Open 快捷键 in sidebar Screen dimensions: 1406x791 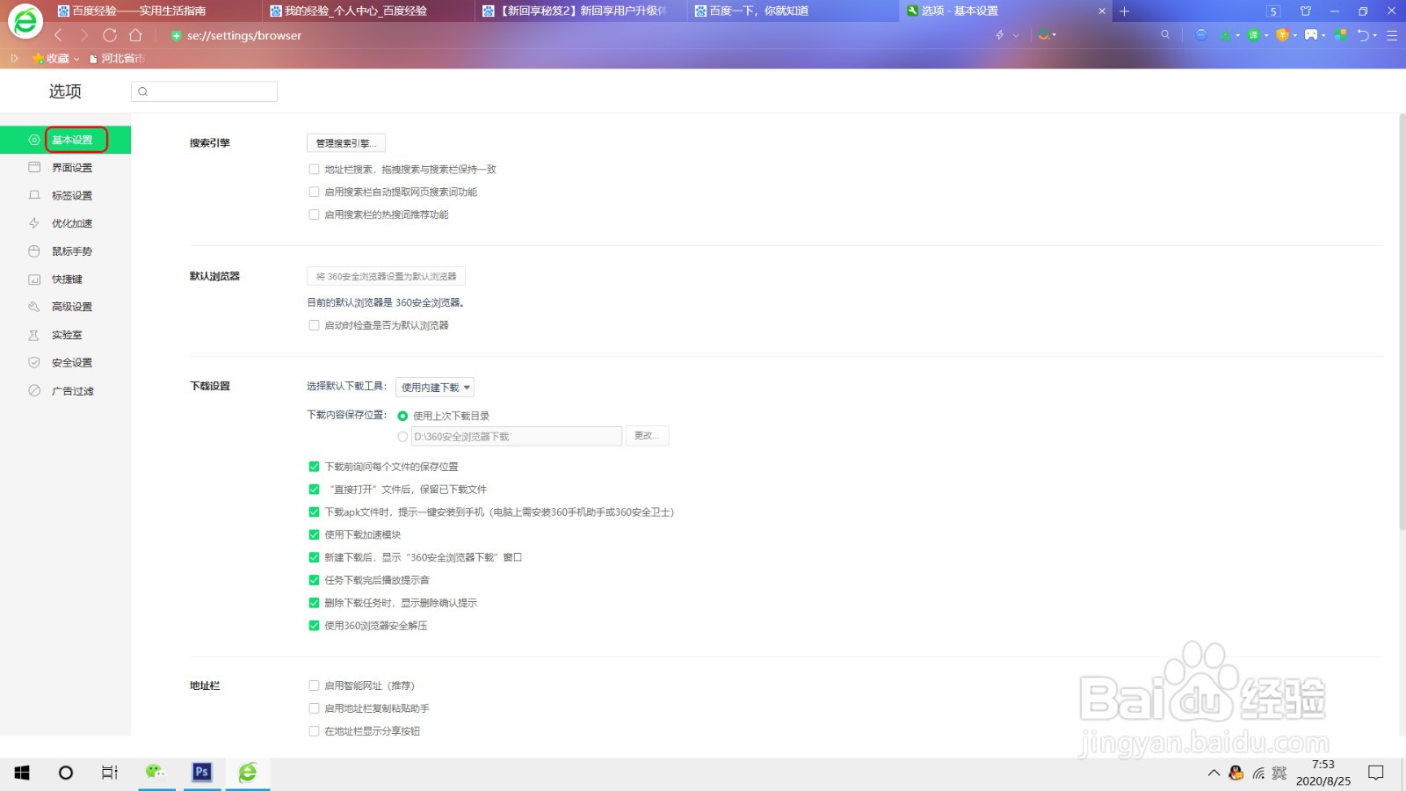tap(65, 279)
